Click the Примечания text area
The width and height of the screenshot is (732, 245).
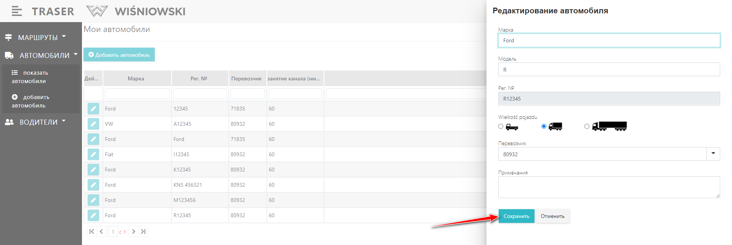click(608, 187)
